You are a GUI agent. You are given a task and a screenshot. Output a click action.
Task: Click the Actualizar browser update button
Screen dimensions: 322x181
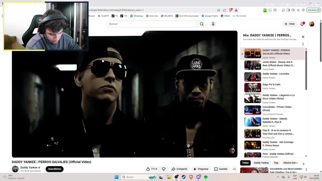(313, 10)
